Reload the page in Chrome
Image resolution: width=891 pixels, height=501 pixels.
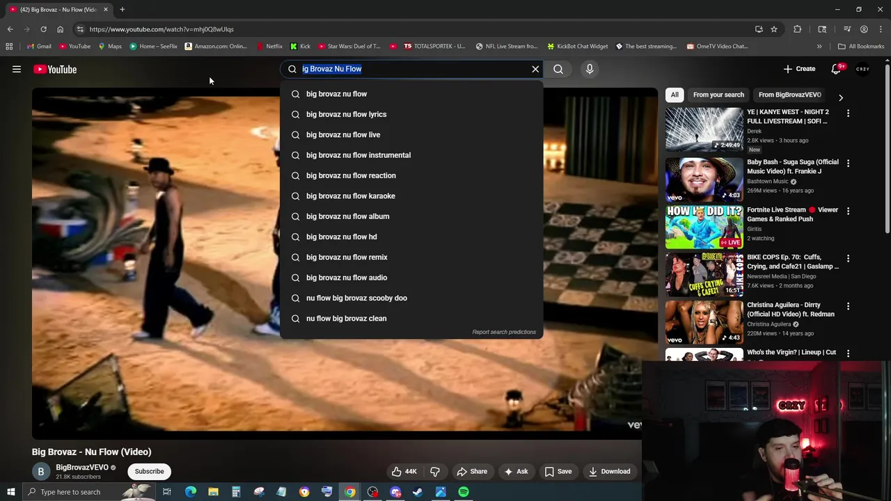click(43, 29)
